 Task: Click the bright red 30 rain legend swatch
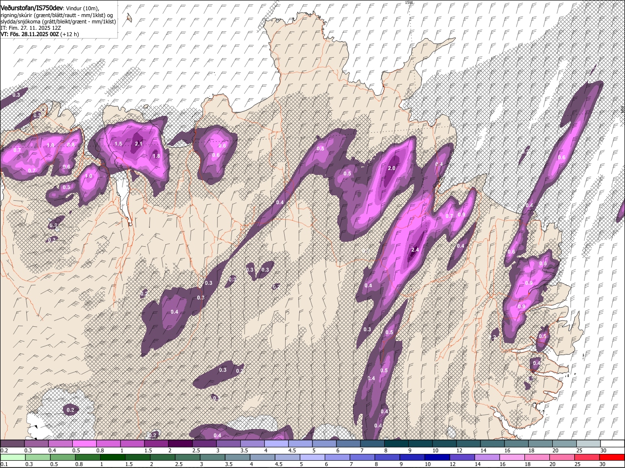[x=611, y=457]
